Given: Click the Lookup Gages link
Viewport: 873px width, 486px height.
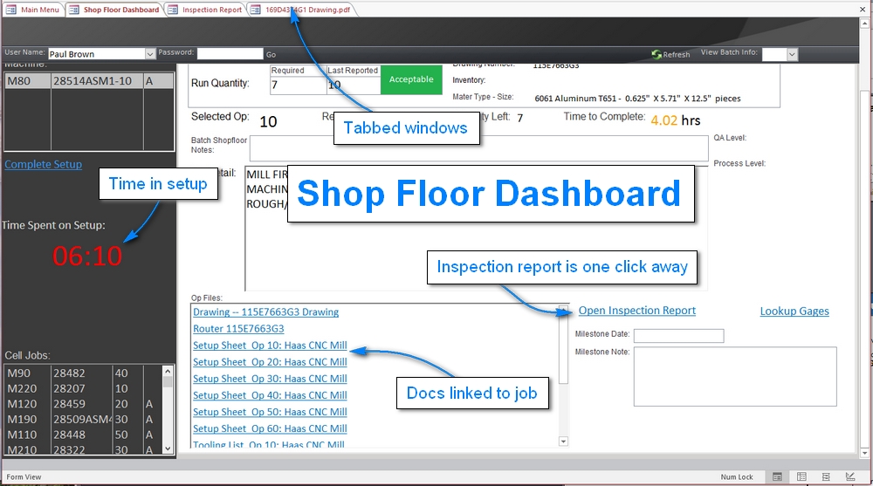Looking at the screenshot, I should (794, 311).
